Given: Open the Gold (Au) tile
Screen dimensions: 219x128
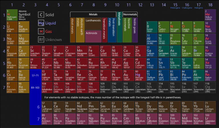Looking at the screenshot, I should pyautogui.click(x=129, y=75).
